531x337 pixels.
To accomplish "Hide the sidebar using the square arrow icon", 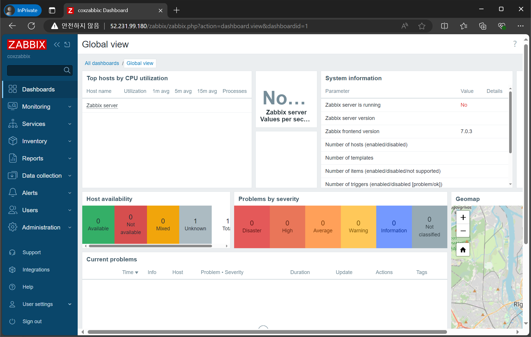I will (x=67, y=45).
